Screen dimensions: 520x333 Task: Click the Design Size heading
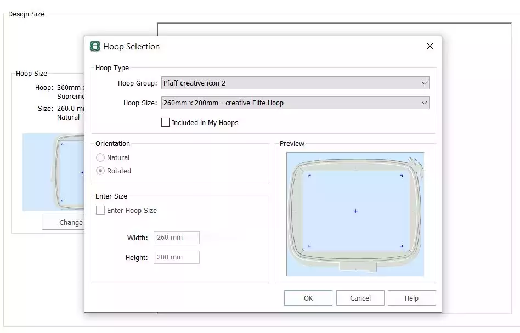pos(26,14)
